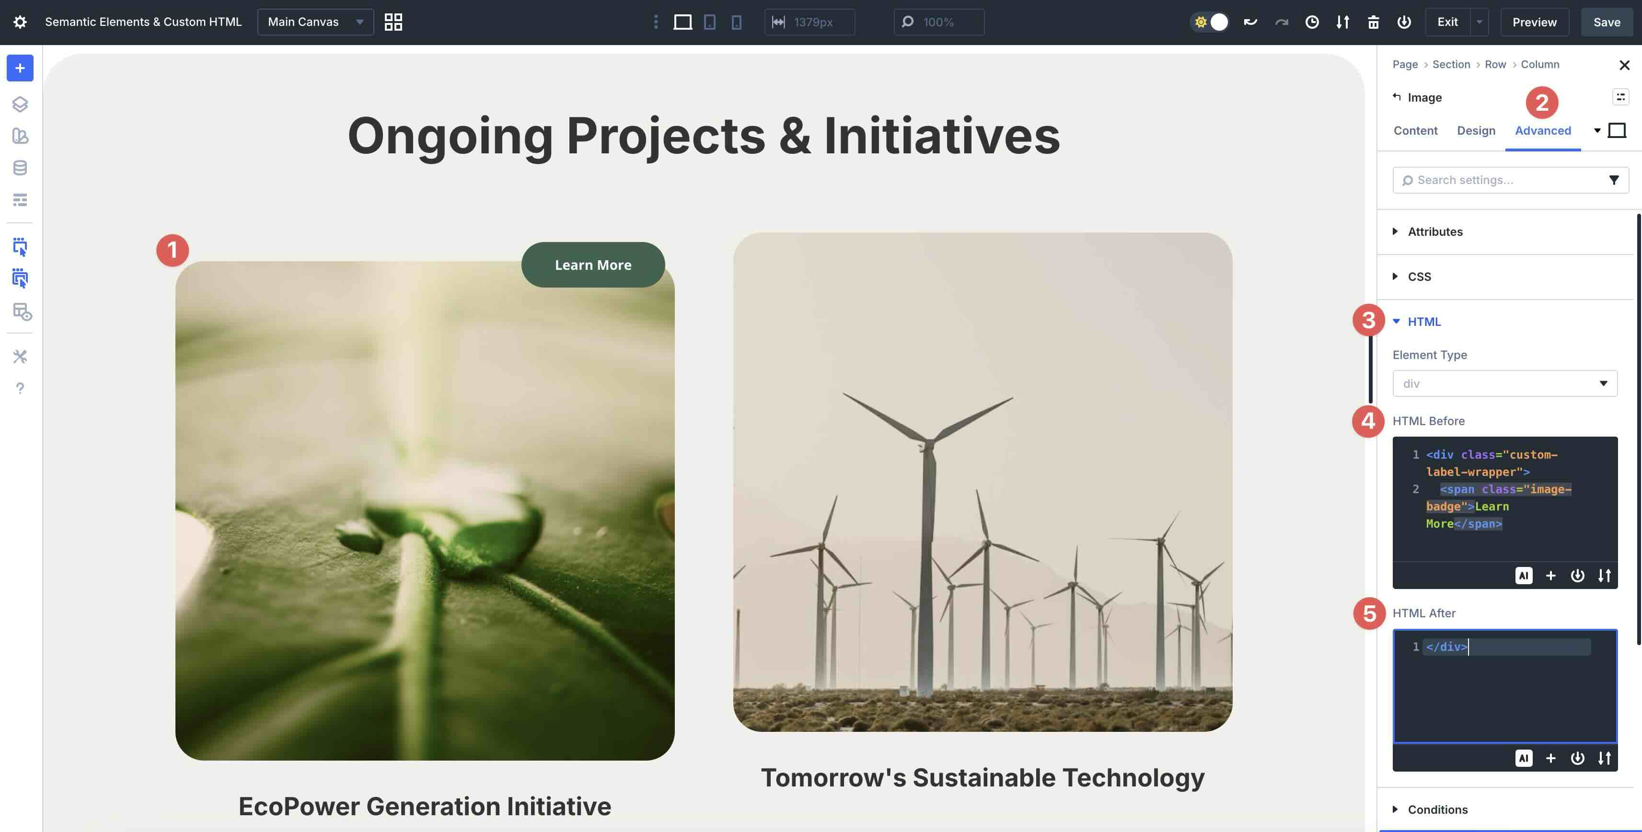Switch to the Design tab
Viewport: 1642px width, 832px height.
coord(1476,131)
